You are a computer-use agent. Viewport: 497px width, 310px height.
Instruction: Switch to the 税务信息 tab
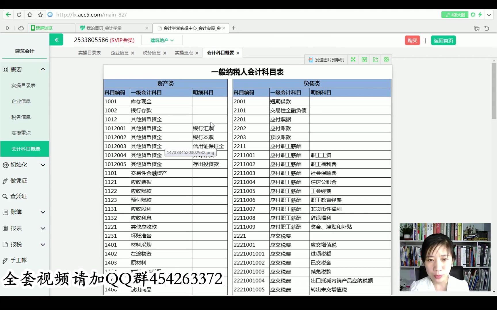click(152, 53)
